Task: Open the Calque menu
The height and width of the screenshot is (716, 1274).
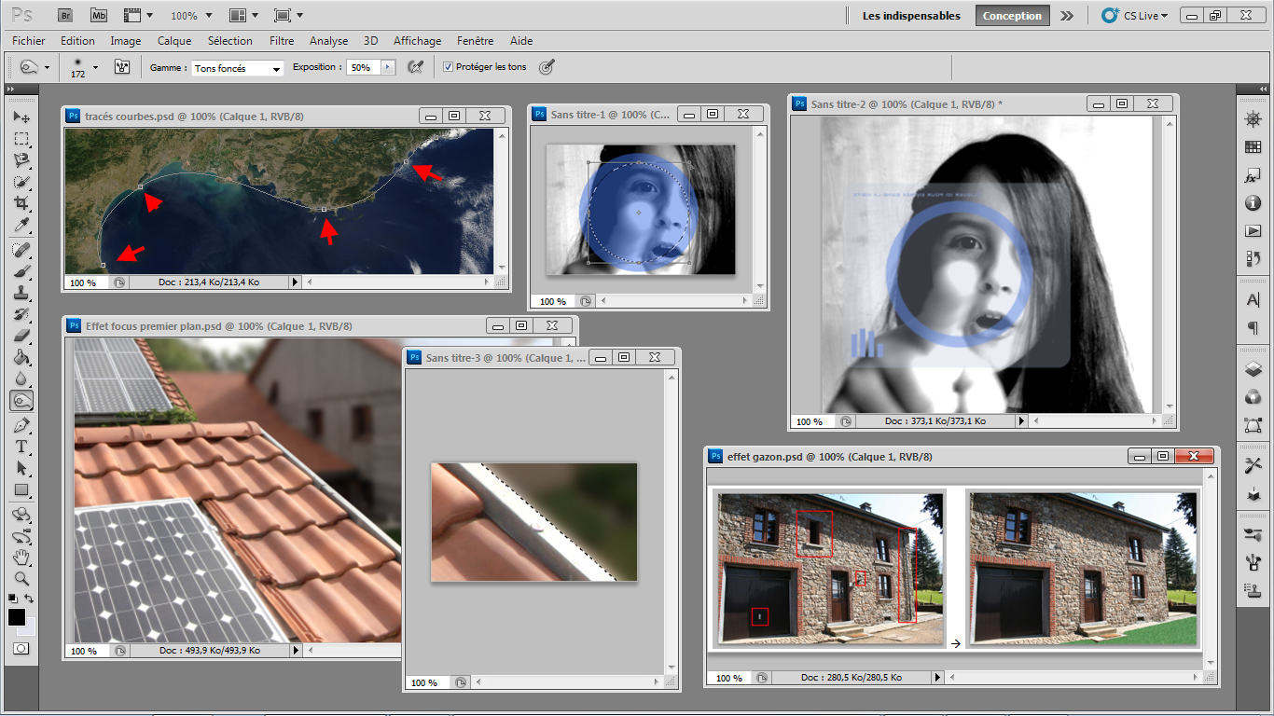Action: pyautogui.click(x=173, y=41)
